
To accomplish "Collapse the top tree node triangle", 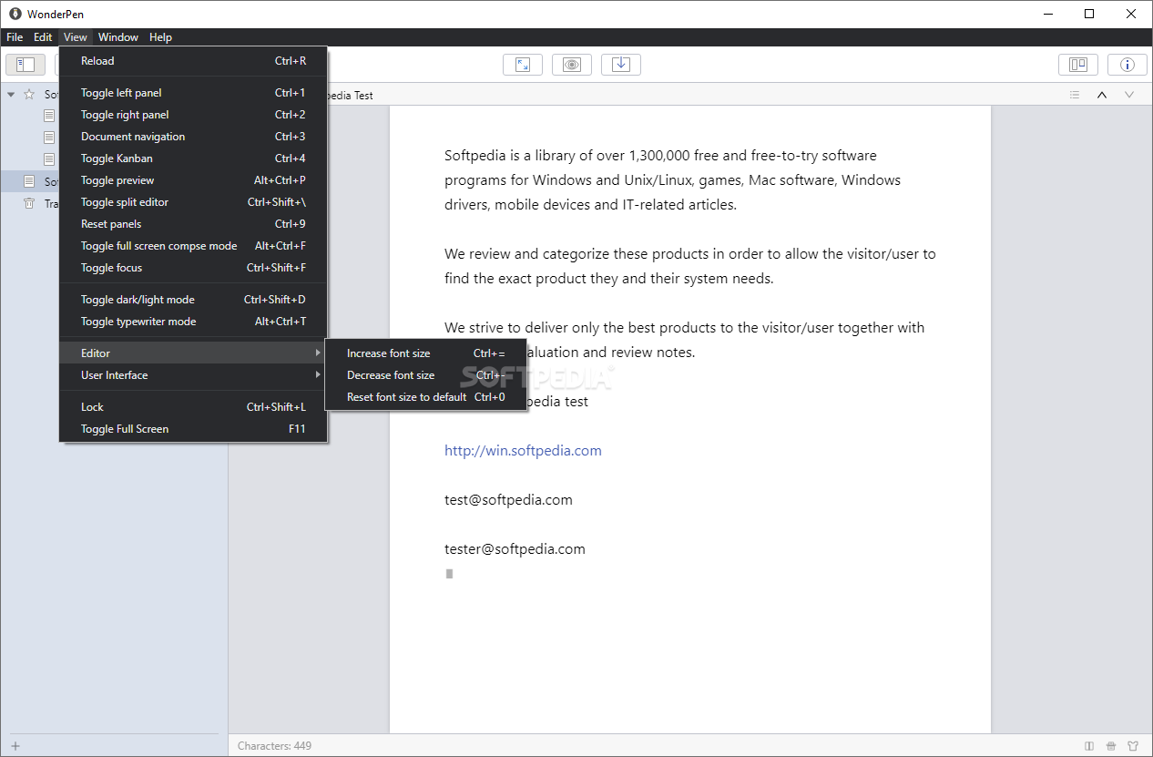I will tap(11, 94).
